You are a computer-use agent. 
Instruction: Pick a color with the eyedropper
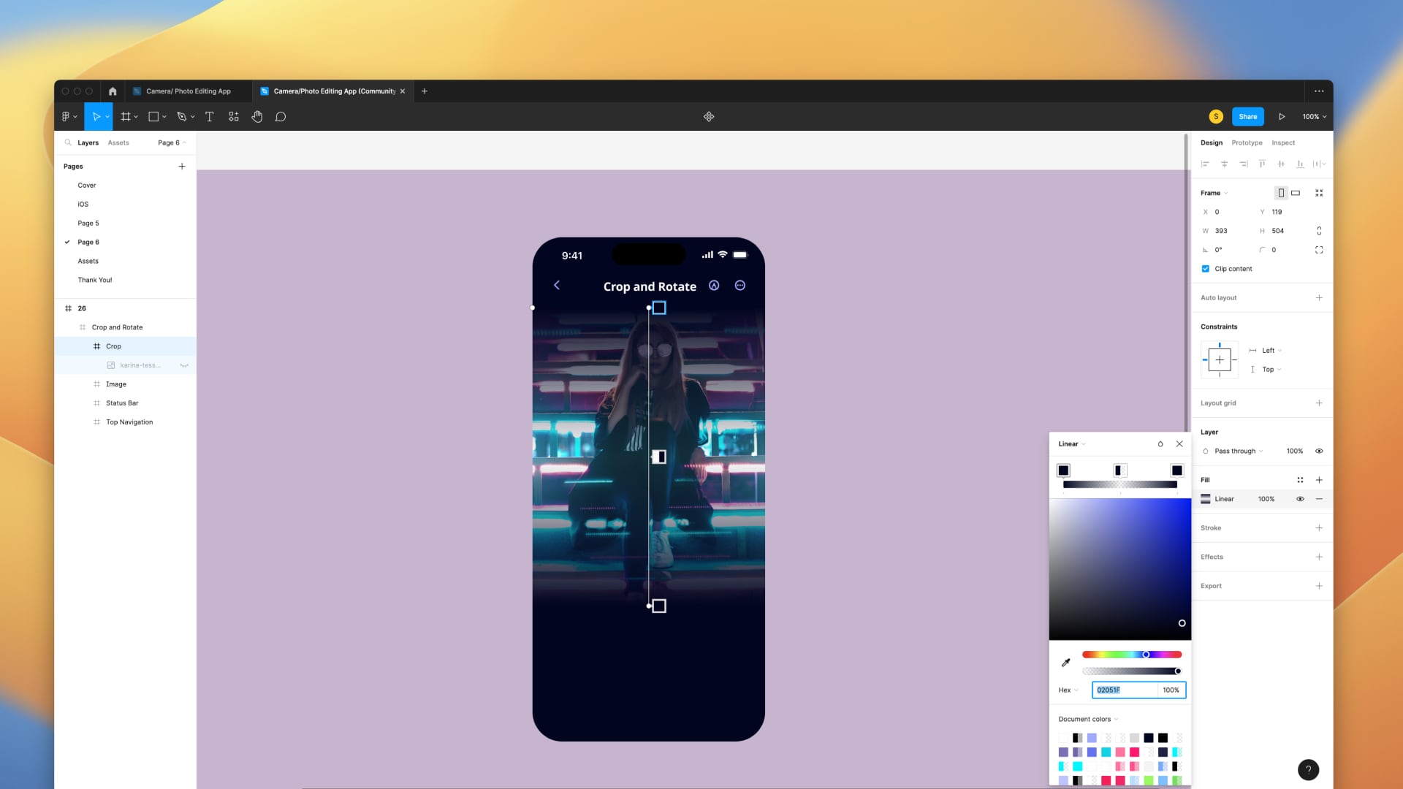coord(1066,662)
